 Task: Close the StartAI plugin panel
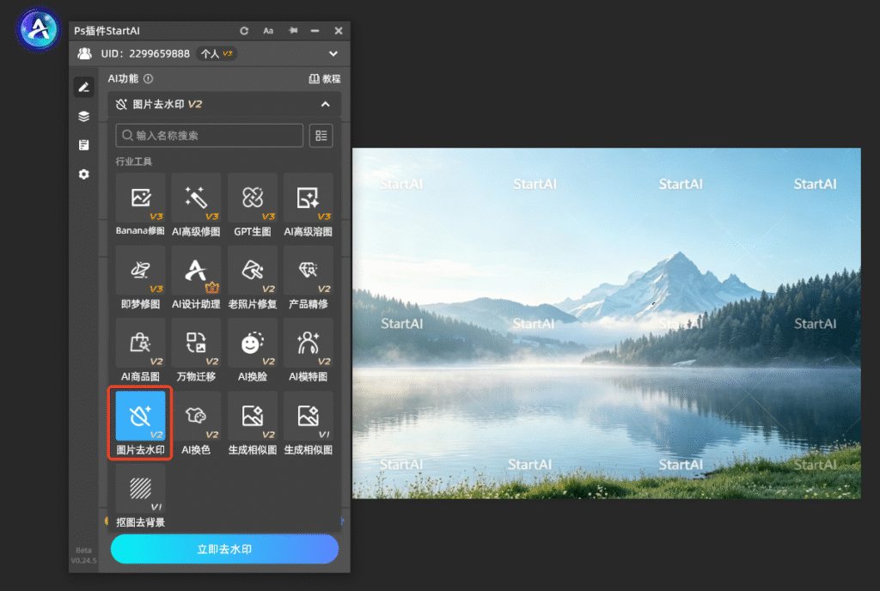(x=339, y=31)
